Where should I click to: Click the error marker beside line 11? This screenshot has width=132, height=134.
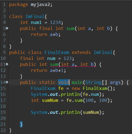[0, 65]
